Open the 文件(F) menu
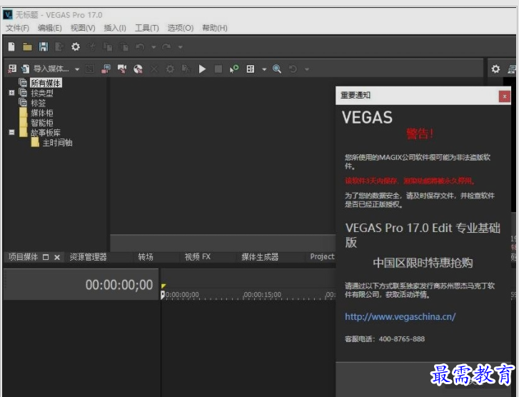The height and width of the screenshot is (397, 519). point(18,28)
